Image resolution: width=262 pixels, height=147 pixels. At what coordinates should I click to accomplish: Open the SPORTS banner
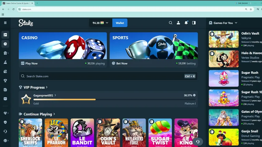point(154,46)
